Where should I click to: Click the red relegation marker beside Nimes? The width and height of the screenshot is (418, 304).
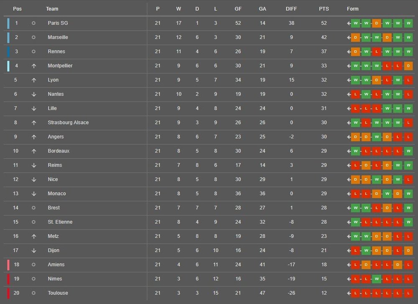[8, 279]
